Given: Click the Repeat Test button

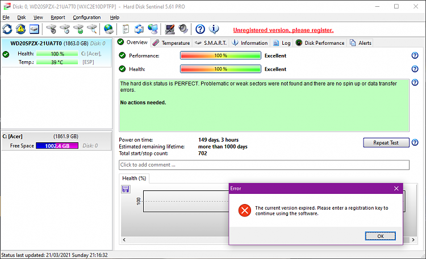Looking at the screenshot, I should point(386,143).
